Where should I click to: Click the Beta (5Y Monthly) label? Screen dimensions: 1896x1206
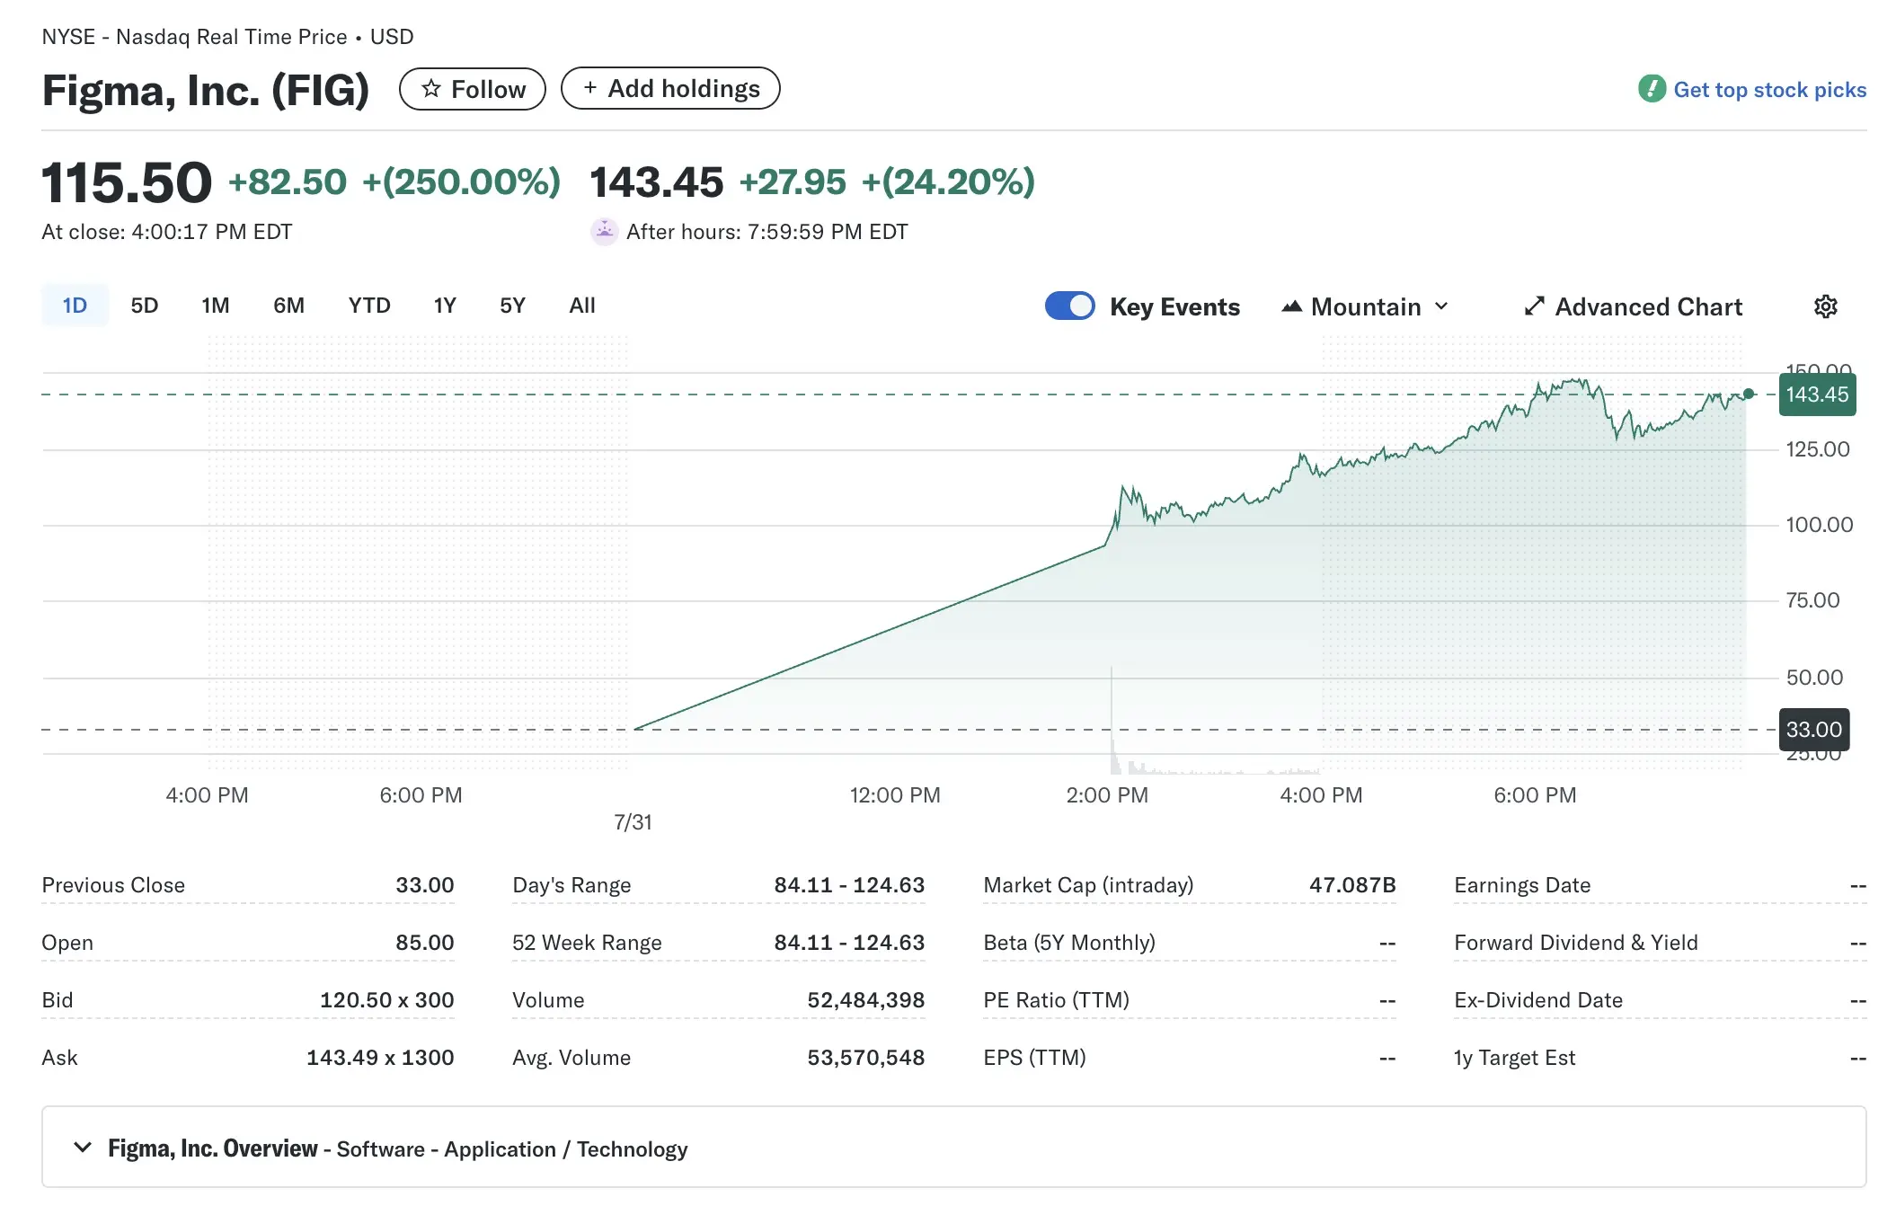click(x=1069, y=942)
